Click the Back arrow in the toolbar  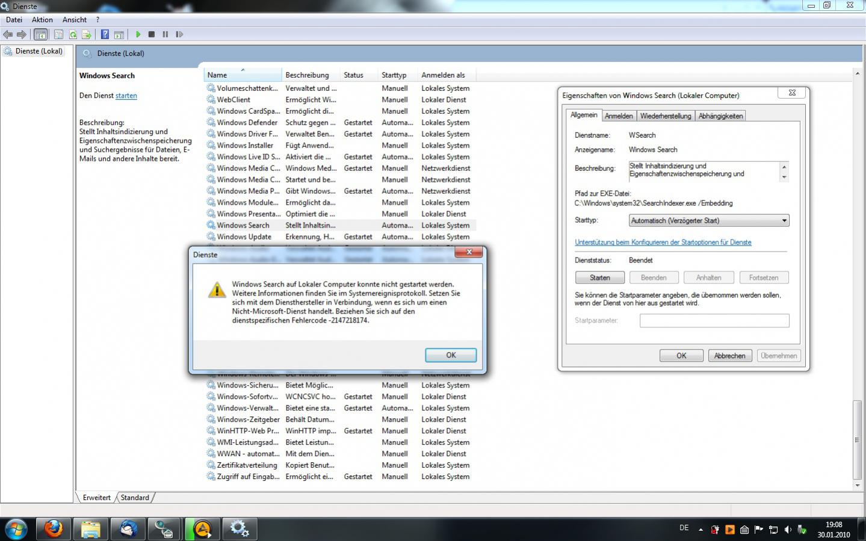pos(8,34)
